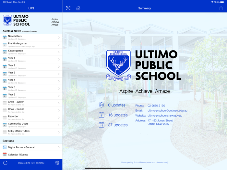Open Year 2 news list
The width and height of the screenshot is (227, 170).
[31, 67]
